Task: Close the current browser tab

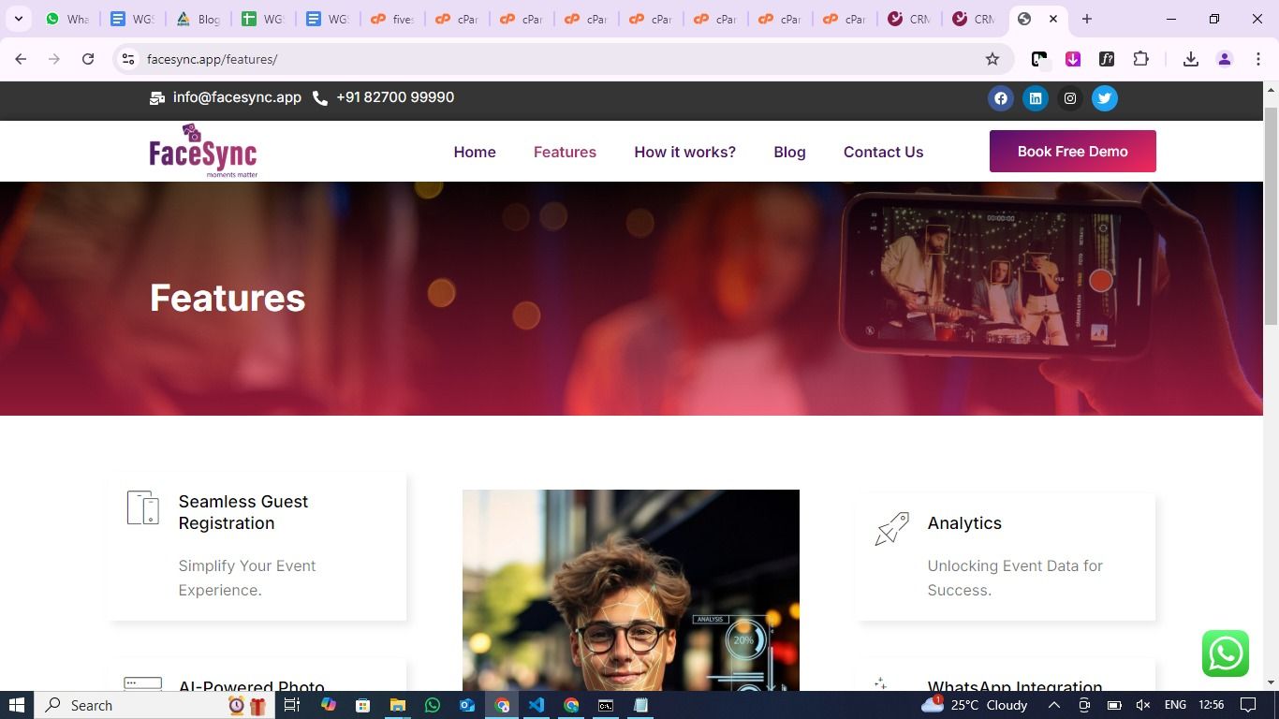Action: tap(1053, 19)
